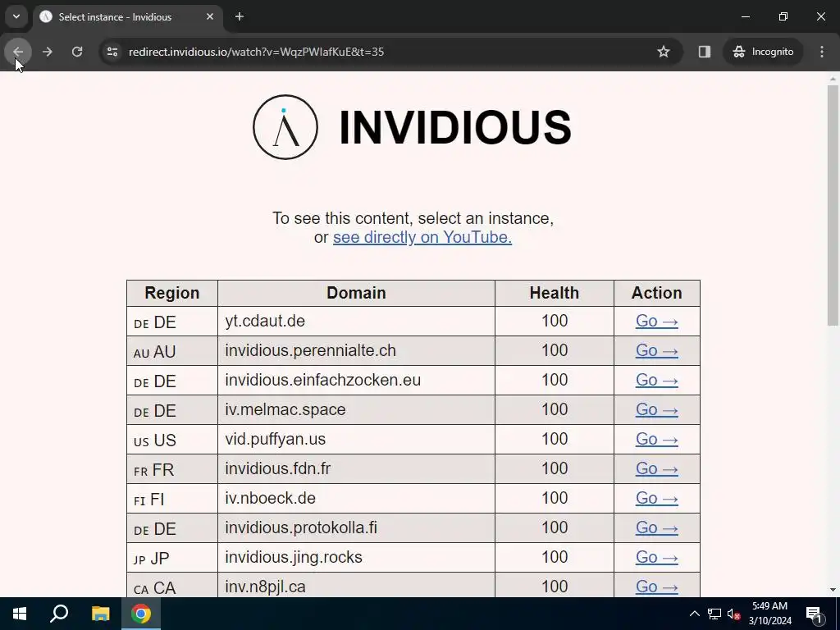Go to invidious.jing.rocks instance

pyautogui.click(x=657, y=557)
